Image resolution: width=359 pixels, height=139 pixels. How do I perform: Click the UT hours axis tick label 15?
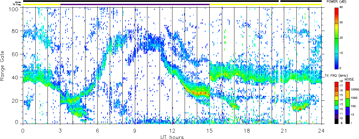point(209,131)
